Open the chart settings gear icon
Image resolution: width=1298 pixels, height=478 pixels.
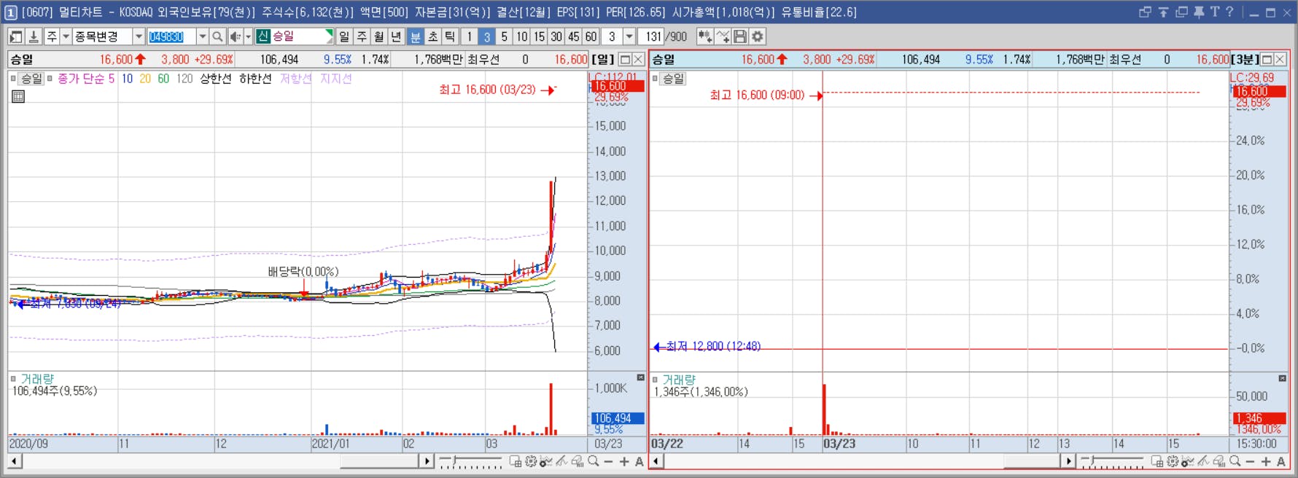(758, 36)
